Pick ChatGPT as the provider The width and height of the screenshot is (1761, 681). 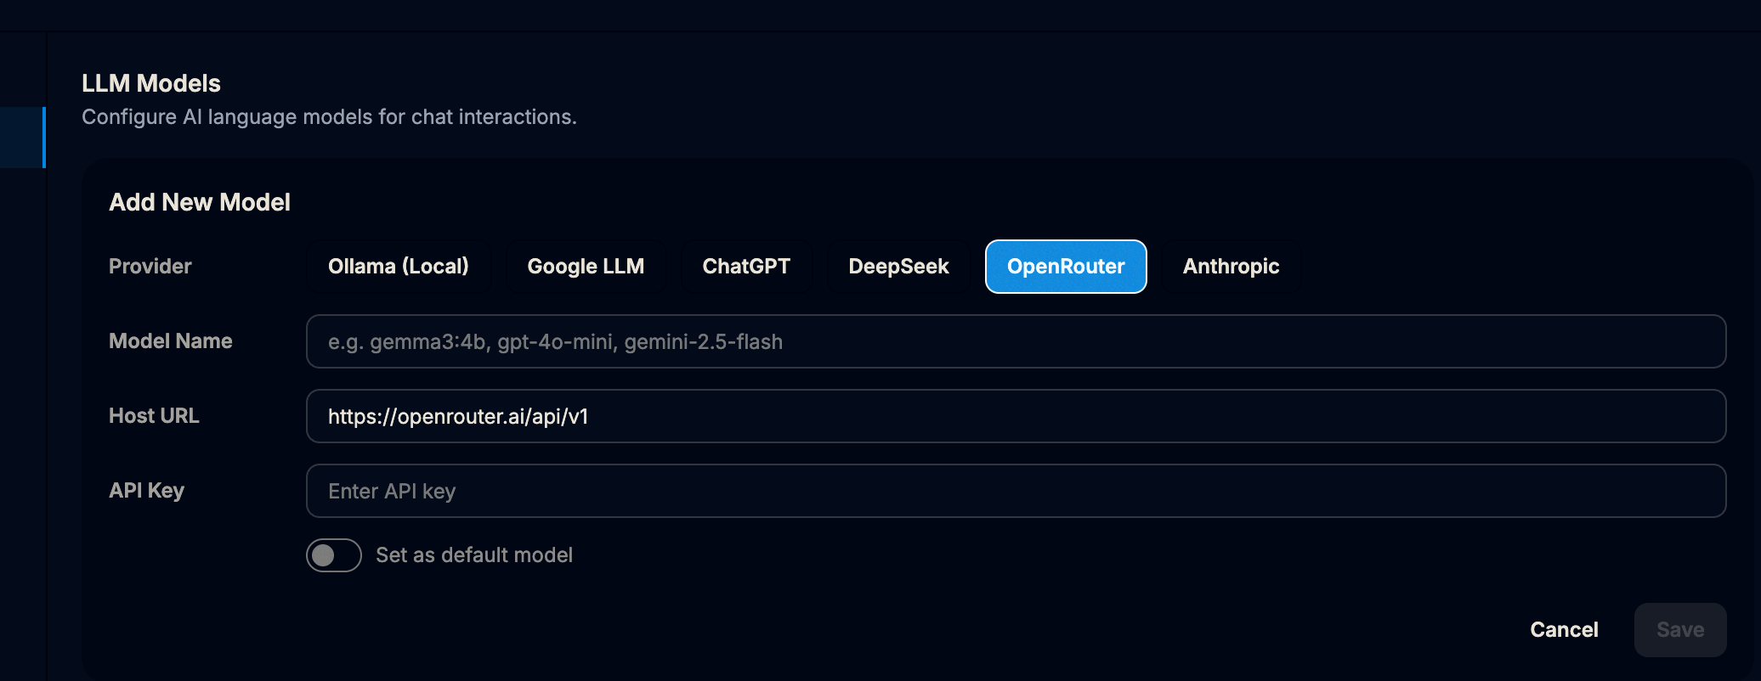[746, 267]
